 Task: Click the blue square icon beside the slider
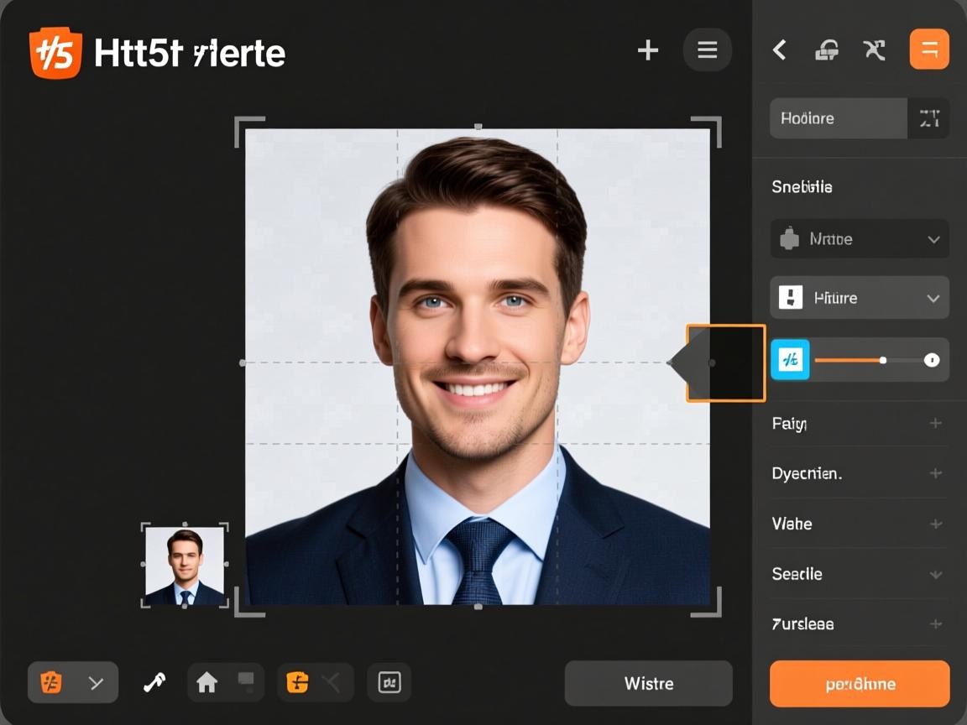click(x=790, y=360)
